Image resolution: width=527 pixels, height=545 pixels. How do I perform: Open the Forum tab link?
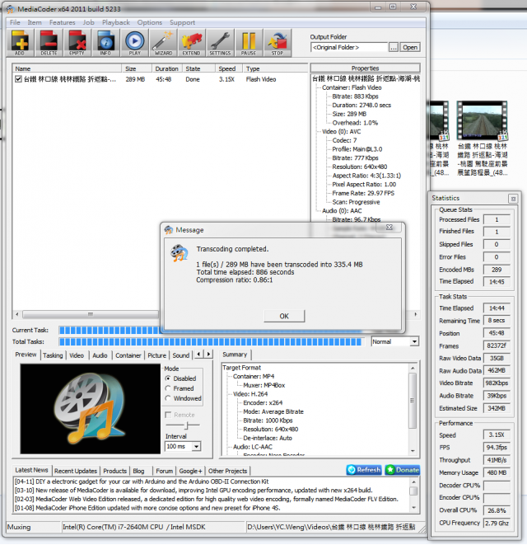click(164, 471)
